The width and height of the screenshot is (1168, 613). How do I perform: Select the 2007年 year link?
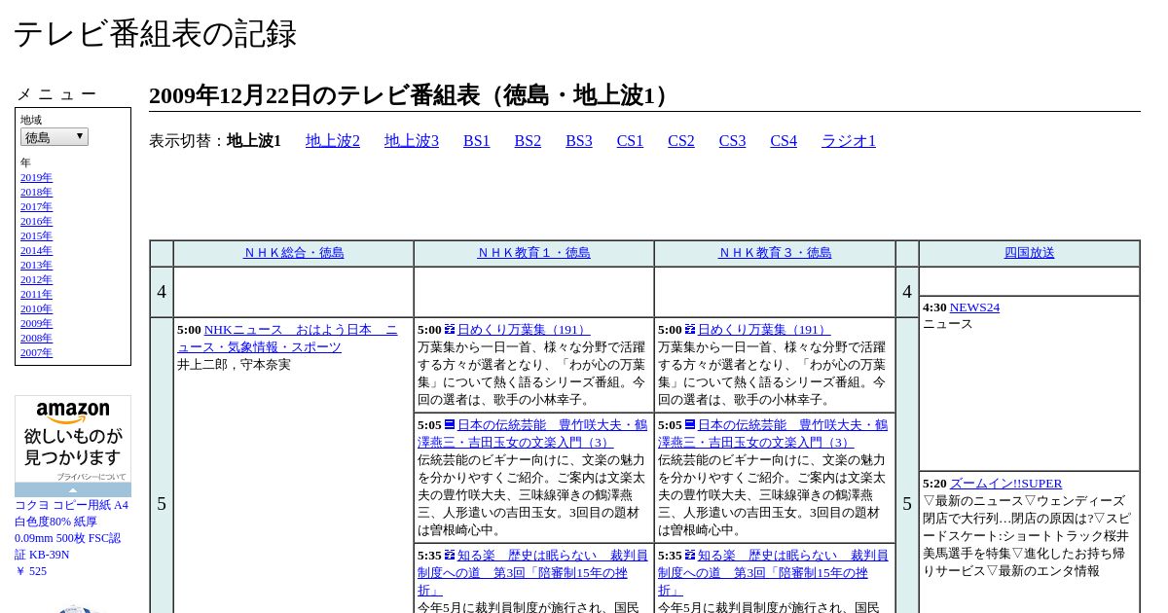click(x=36, y=352)
